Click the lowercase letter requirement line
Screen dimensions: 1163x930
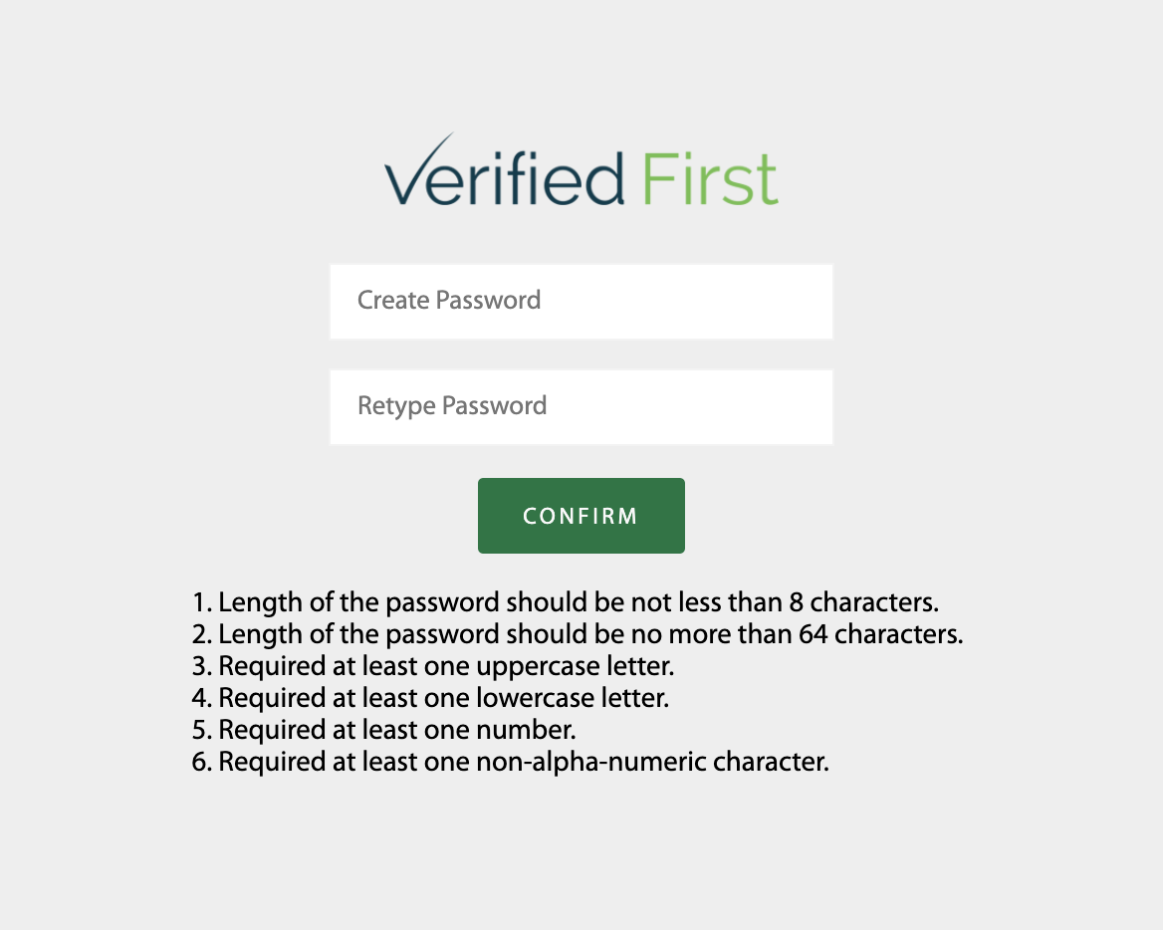coord(430,699)
